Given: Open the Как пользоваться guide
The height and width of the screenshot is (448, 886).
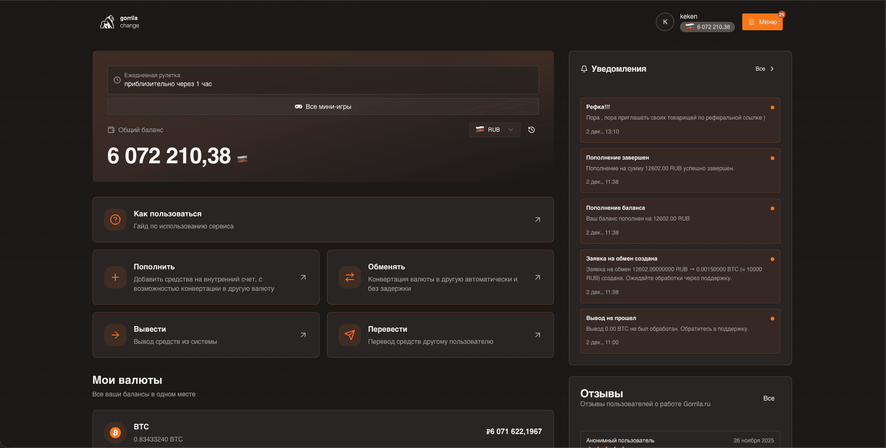Looking at the screenshot, I should click(323, 220).
